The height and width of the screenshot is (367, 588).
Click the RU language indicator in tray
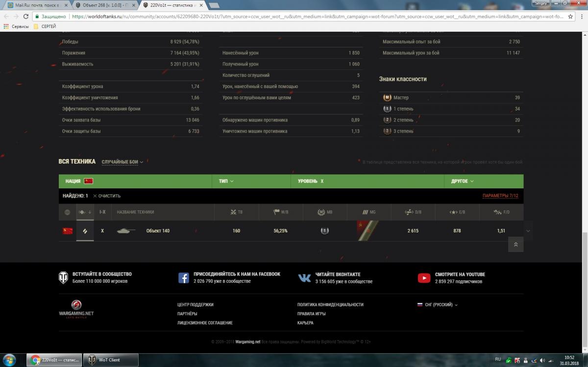(498, 359)
